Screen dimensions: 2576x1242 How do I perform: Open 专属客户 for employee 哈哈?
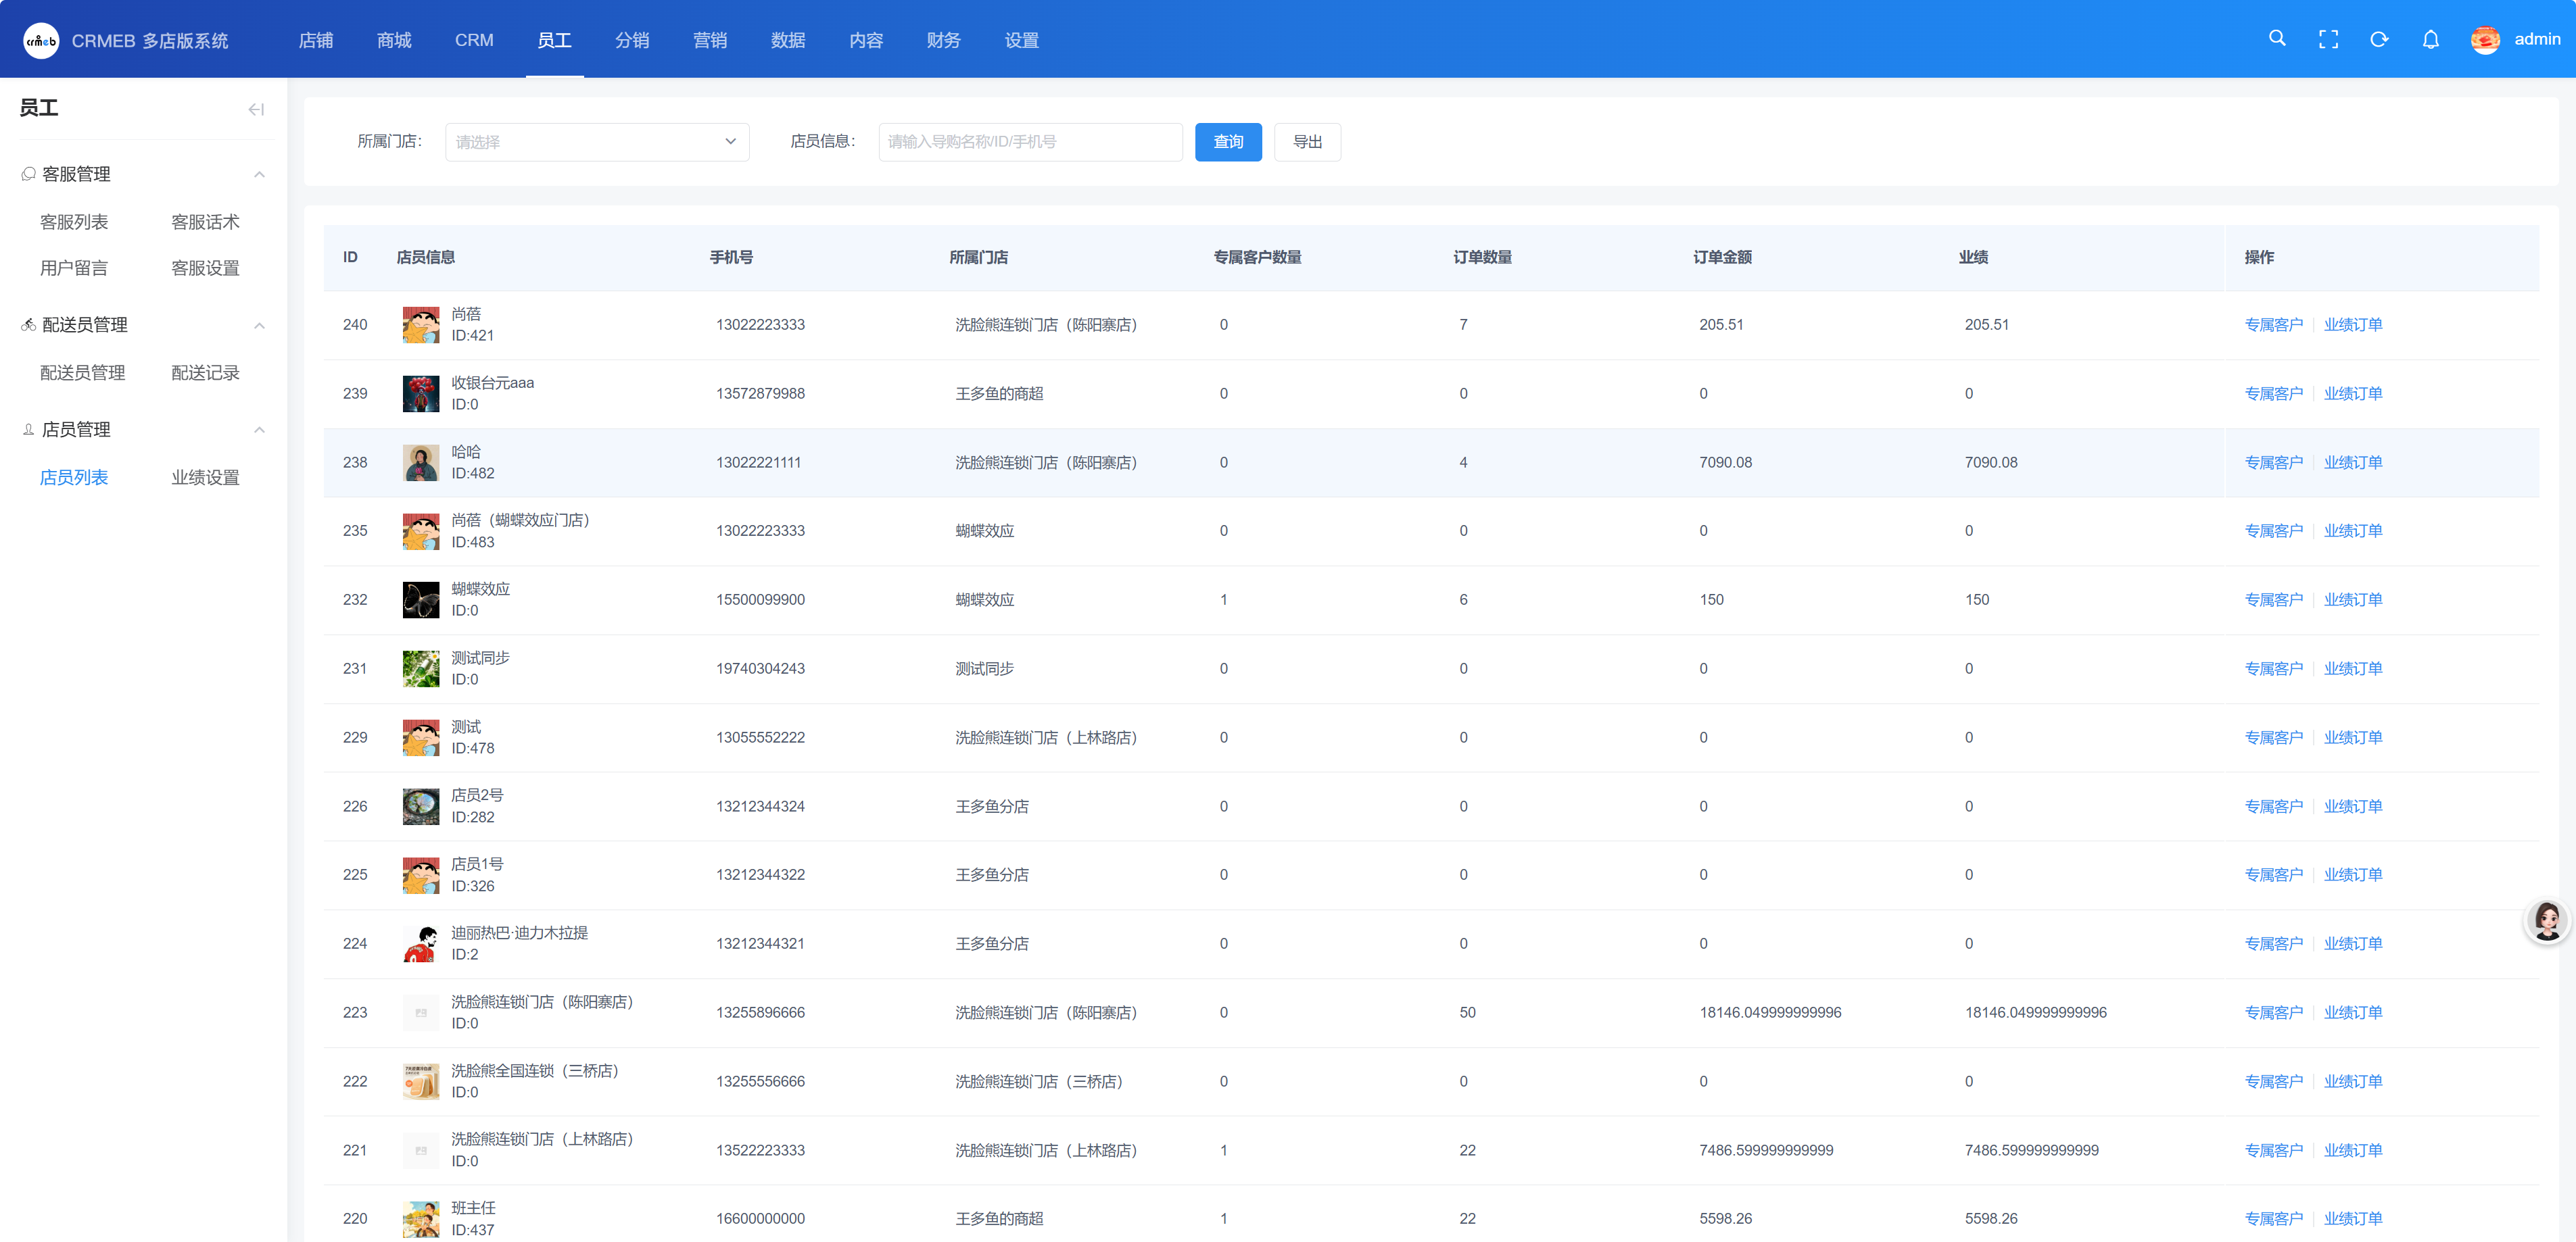pyautogui.click(x=2273, y=463)
